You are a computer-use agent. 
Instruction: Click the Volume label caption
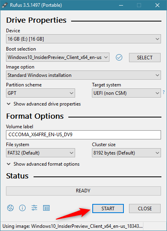[x=20, y=127]
